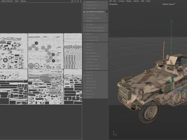Choose Remap command at list bottom
Image resolution: width=187 pixels, height=140 pixels.
point(95,97)
